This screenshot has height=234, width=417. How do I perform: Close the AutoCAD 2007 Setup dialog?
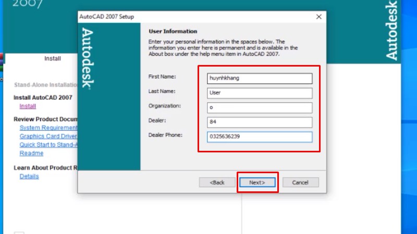(x=318, y=17)
